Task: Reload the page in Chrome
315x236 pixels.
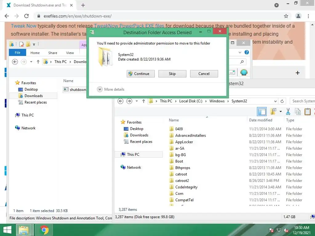Action: tap(26, 16)
